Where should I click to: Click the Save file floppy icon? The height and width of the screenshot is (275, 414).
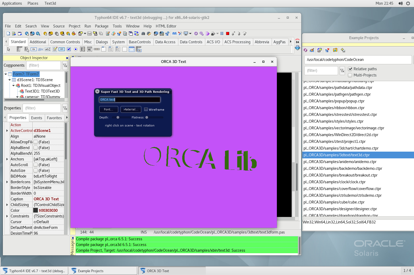pyautogui.click(x=89, y=33)
